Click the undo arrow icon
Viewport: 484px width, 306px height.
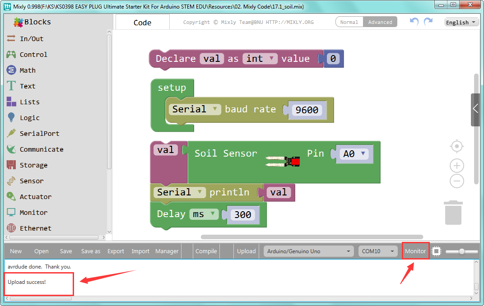point(414,22)
